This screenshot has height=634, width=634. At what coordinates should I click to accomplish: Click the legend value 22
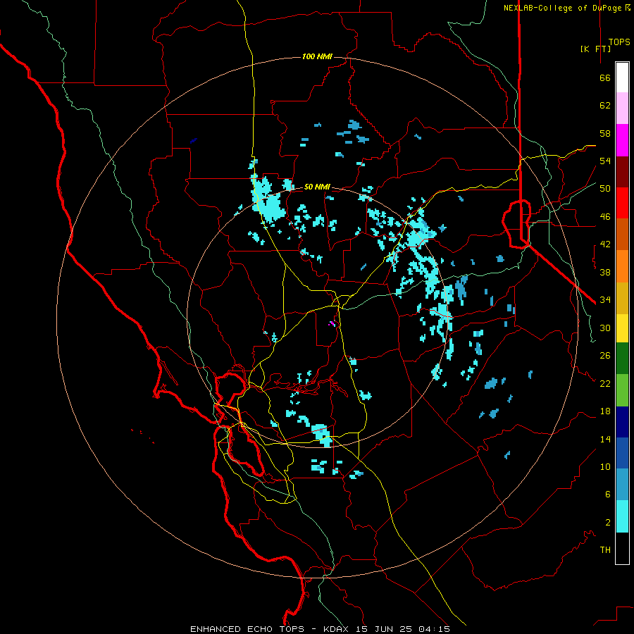(605, 383)
